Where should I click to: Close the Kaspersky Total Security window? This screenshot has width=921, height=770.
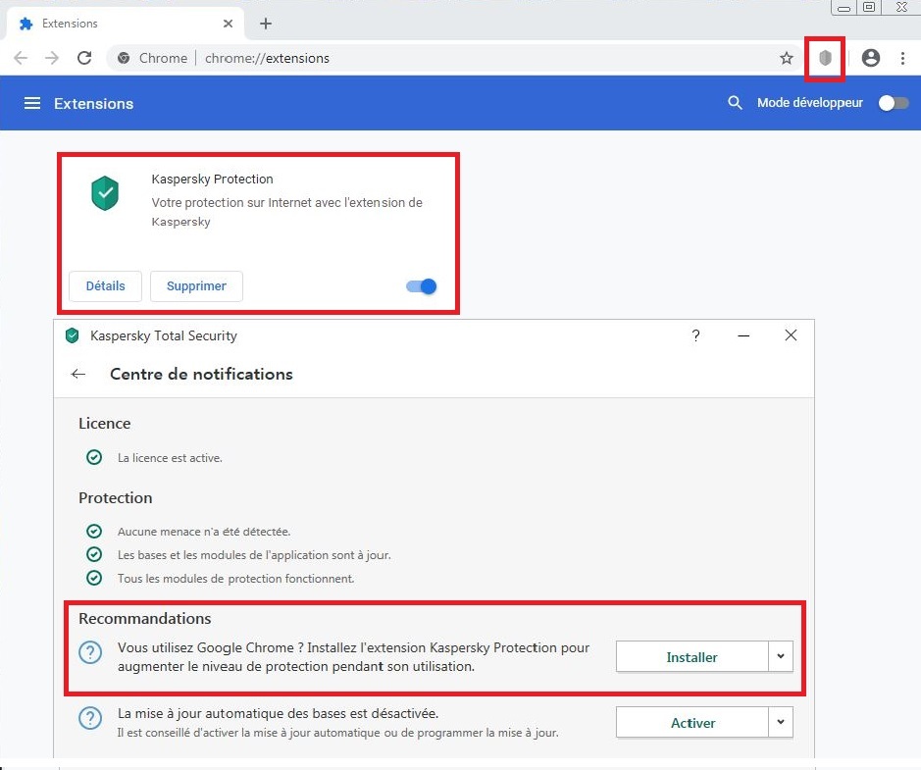click(x=791, y=334)
